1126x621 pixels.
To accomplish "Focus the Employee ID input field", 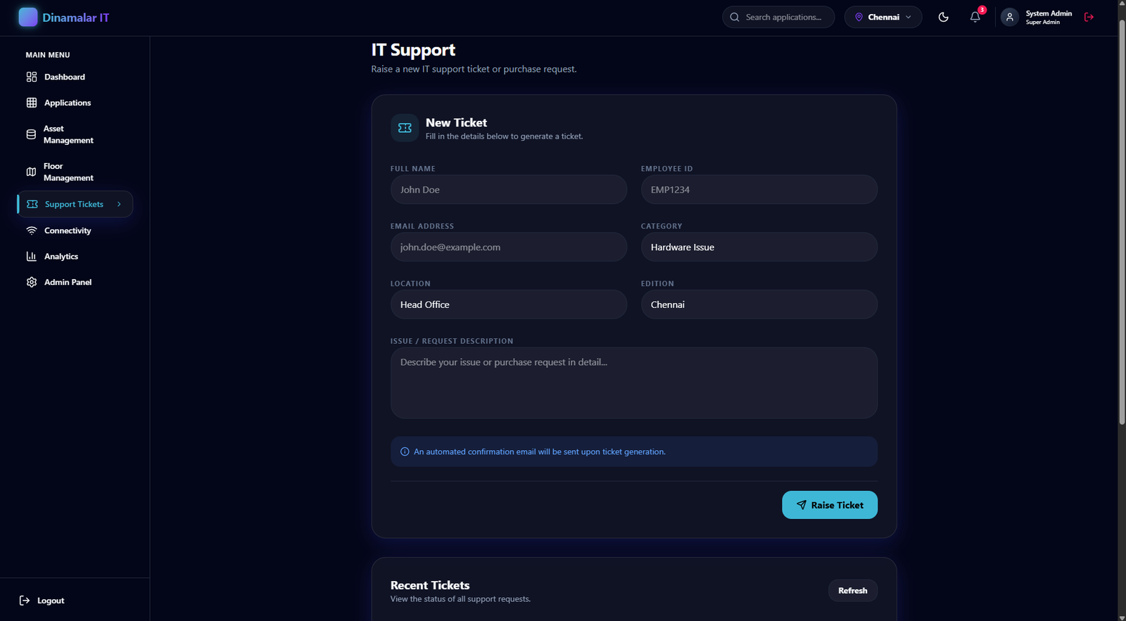I will point(759,190).
